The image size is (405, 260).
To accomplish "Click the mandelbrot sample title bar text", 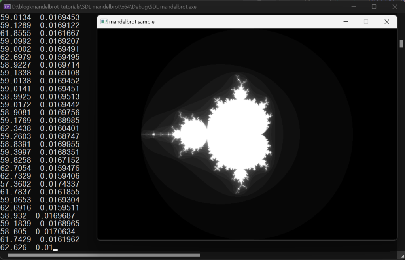I will pos(132,22).
